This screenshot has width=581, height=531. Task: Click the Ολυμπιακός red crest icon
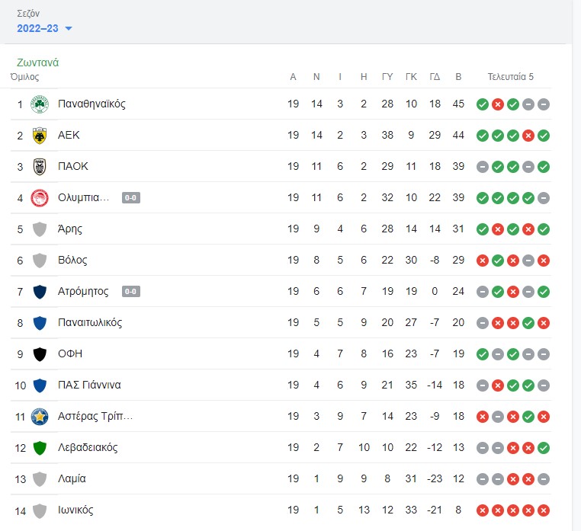click(x=40, y=198)
